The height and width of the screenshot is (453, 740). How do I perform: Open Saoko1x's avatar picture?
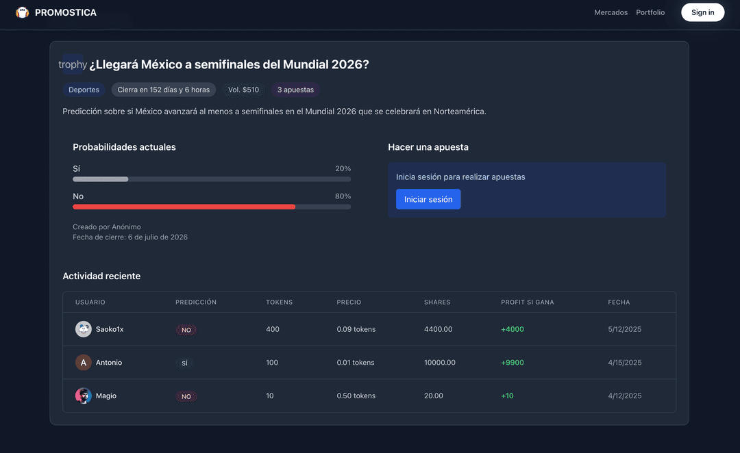[x=84, y=329]
